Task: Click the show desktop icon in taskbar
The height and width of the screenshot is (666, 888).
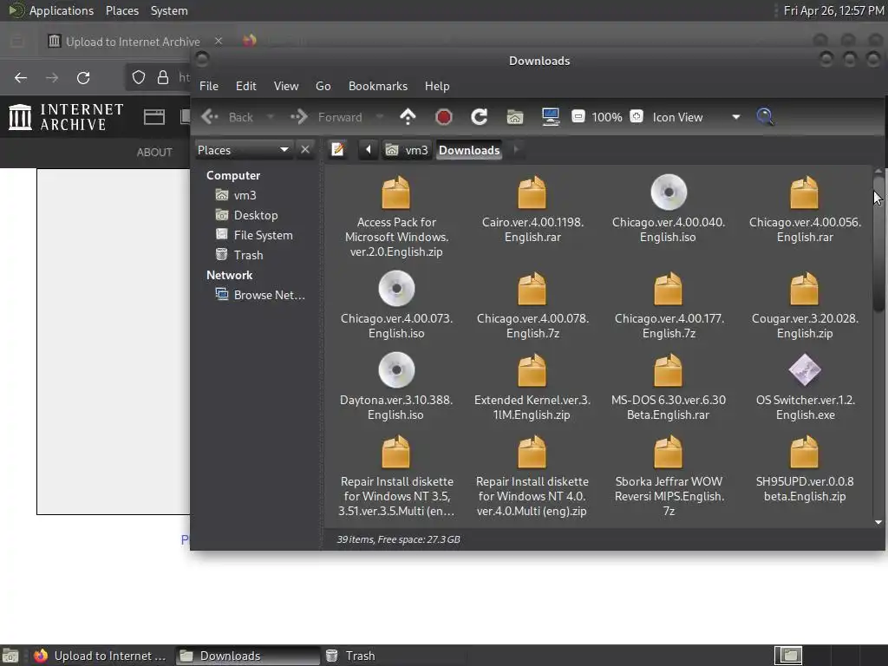Action: coord(10,656)
